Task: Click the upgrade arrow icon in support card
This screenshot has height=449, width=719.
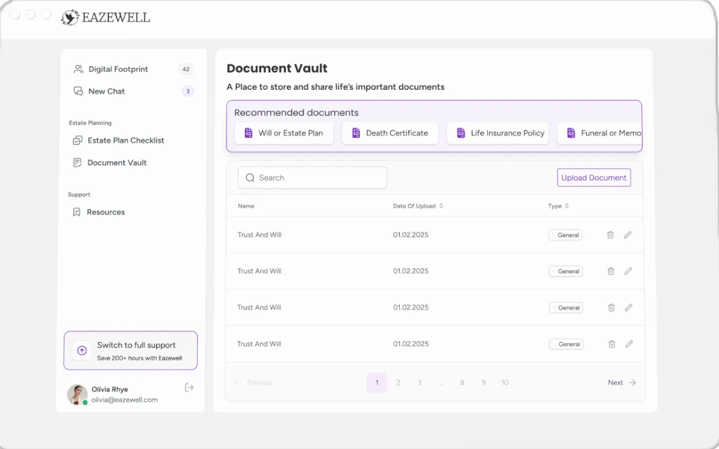Action: click(x=82, y=351)
